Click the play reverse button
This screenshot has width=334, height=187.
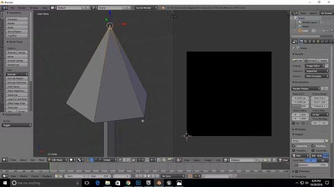[x=145, y=176]
